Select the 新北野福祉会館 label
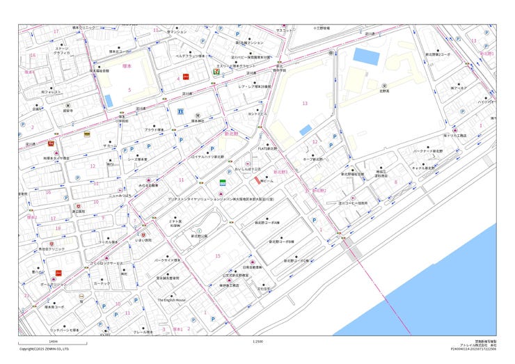Image resolution: width=515 pixels, height=364 pixels. coord(352,174)
